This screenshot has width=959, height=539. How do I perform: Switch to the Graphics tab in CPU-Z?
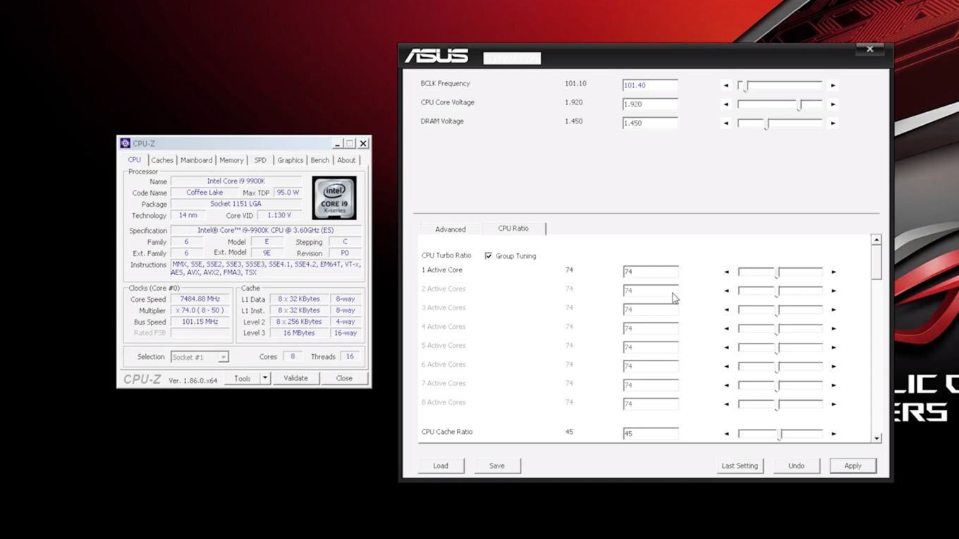(x=290, y=160)
